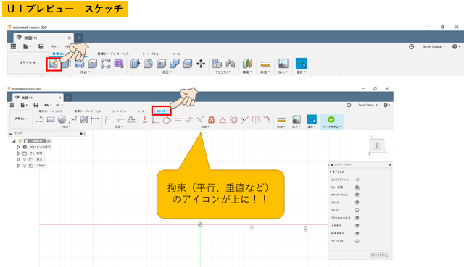This screenshot has height=267, width=464.
Task: Open デザイン workspace dropdown in lower window
Action: point(21,119)
